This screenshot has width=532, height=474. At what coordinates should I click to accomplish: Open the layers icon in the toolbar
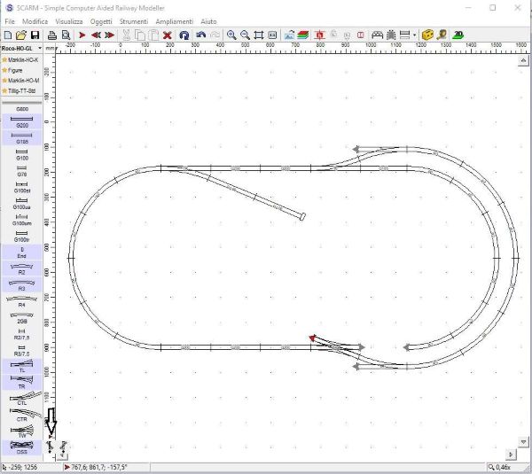303,35
